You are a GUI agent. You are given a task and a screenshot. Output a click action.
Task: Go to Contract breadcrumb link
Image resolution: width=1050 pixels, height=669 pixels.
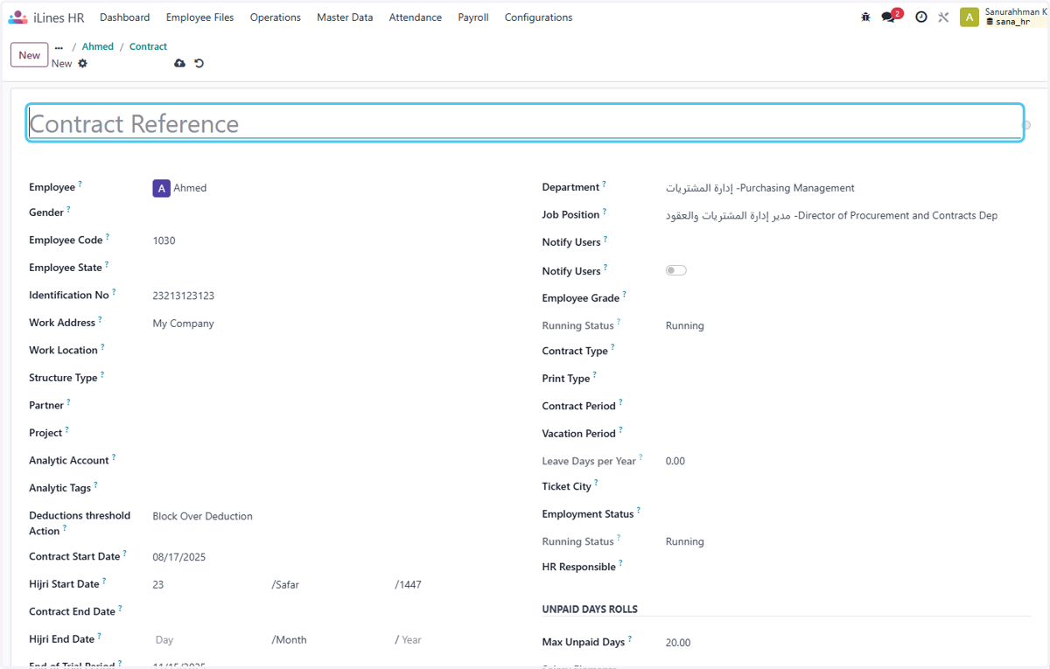point(148,47)
